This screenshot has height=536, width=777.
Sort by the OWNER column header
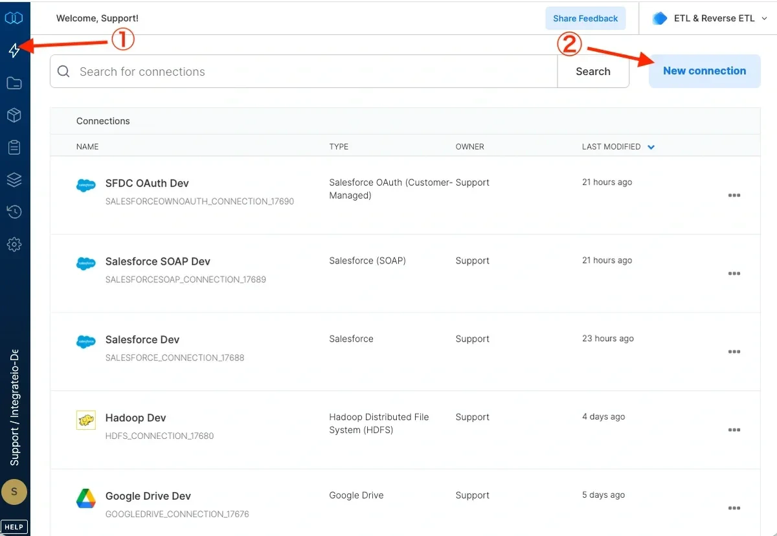pyautogui.click(x=469, y=147)
